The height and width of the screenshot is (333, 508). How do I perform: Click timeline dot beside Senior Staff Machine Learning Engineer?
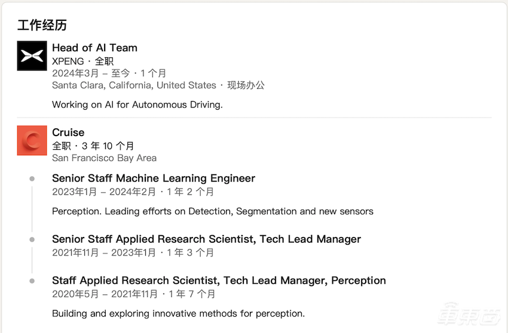(32, 178)
